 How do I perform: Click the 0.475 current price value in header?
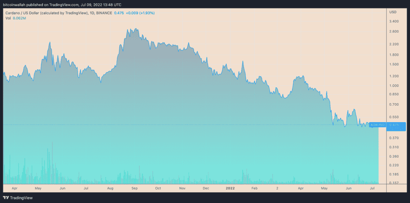[119, 13]
